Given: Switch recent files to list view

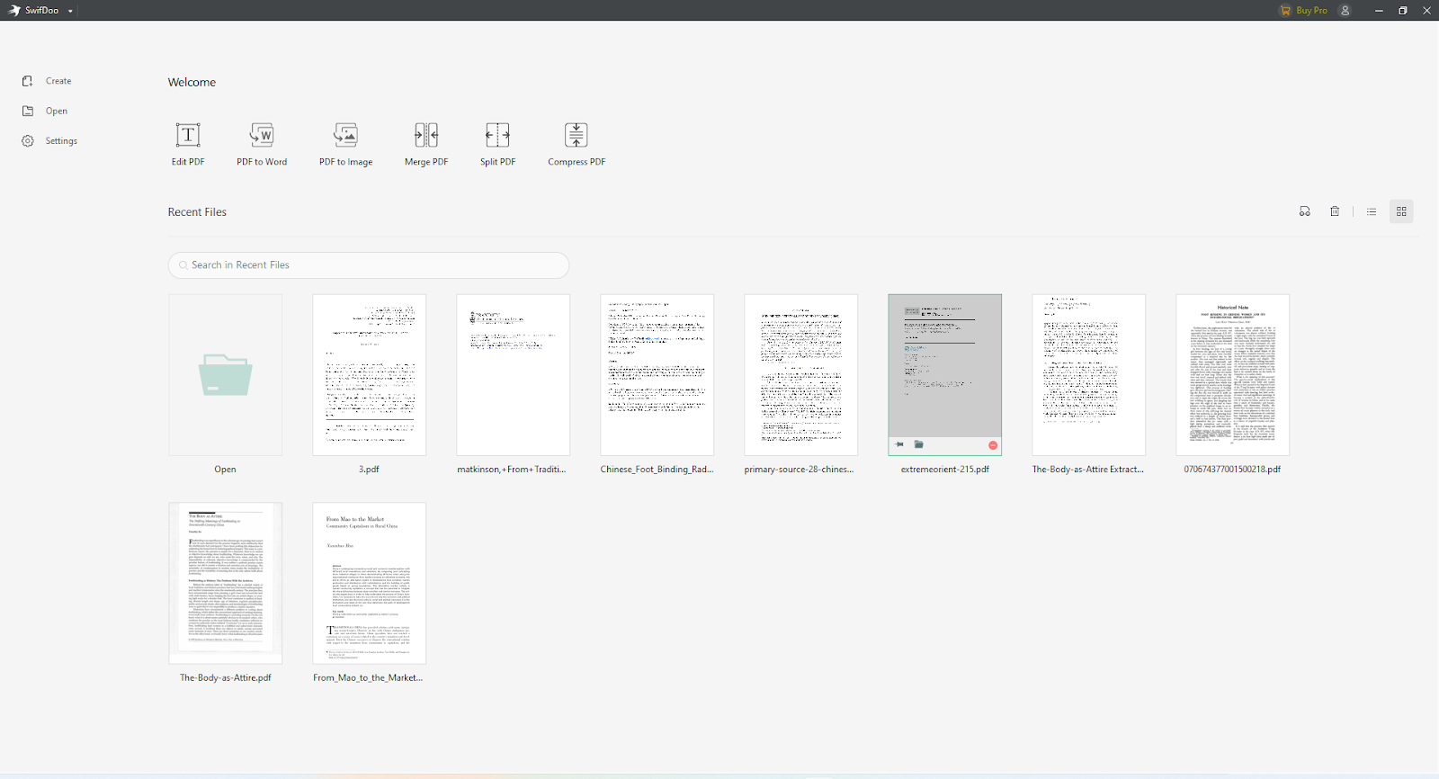Looking at the screenshot, I should (1372, 211).
